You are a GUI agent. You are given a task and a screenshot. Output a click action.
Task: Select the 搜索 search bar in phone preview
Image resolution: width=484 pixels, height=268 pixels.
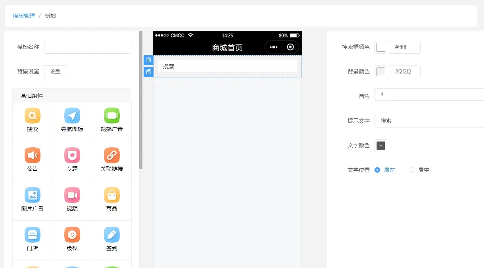[x=227, y=66]
